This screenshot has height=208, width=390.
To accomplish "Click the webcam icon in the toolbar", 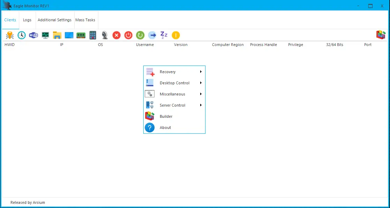I will point(105,35).
